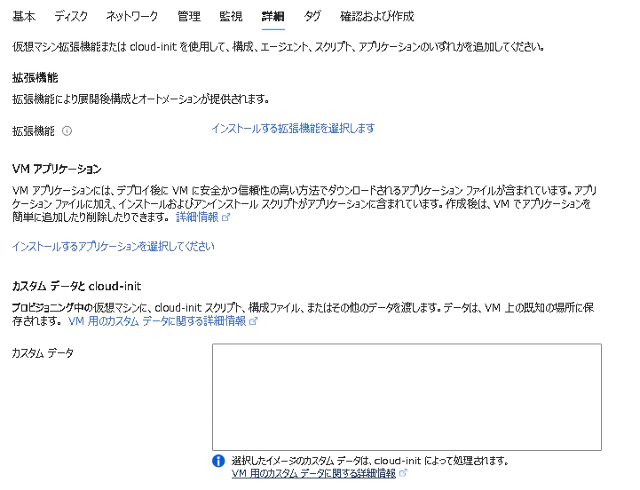Click external icon after underlined bottom link
Screen dimensions: 640x490
403,473
